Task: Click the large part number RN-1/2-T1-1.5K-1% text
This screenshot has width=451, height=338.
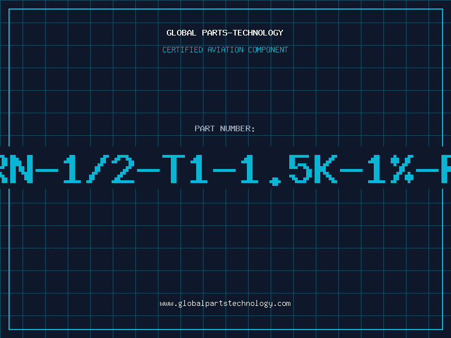Action: (225, 170)
